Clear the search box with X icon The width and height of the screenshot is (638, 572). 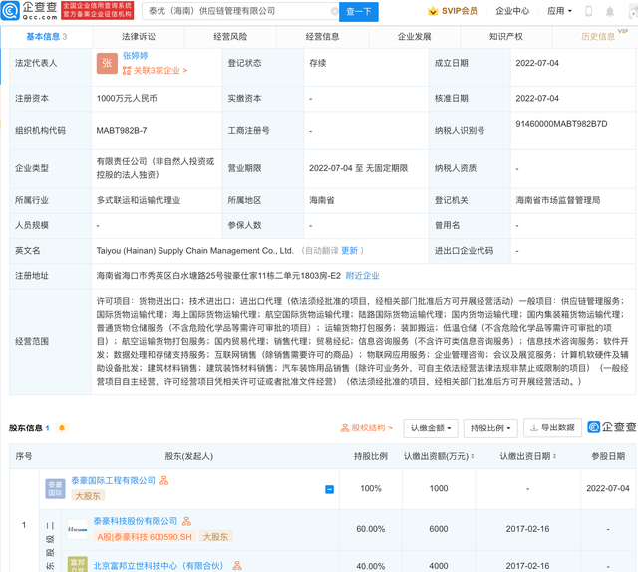pyautogui.click(x=334, y=12)
